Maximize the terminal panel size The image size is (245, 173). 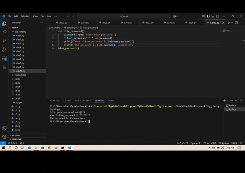[x=236, y=101]
